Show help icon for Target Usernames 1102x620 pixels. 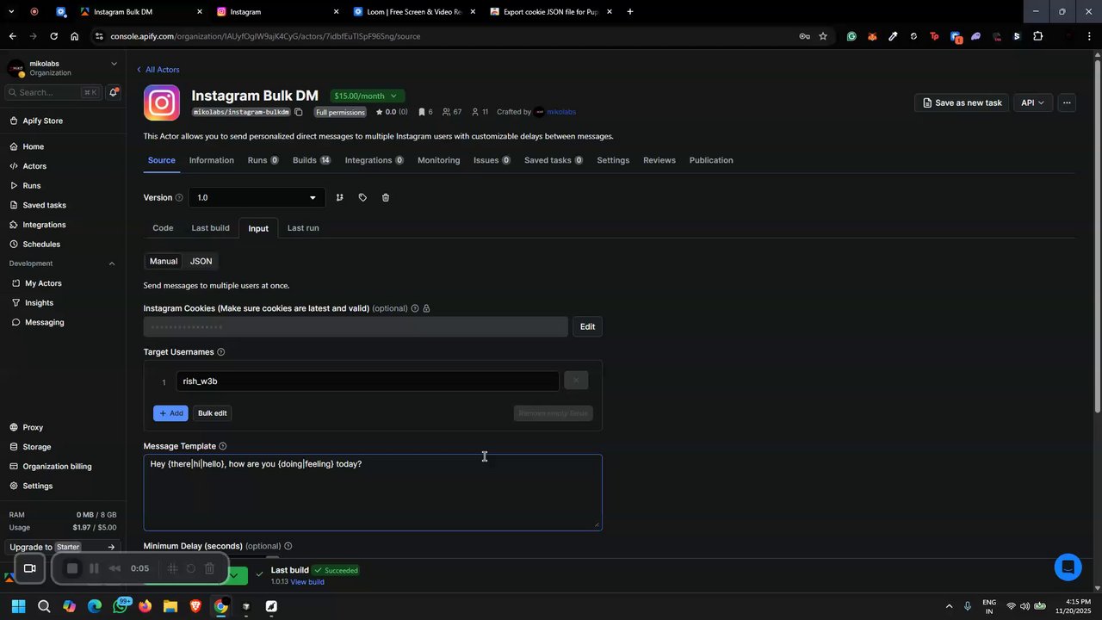click(x=221, y=352)
